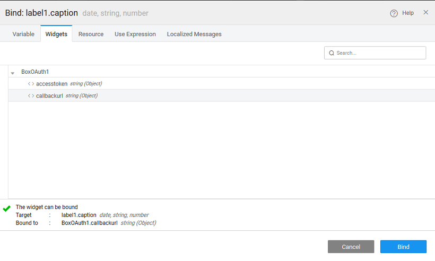Click the search magnifier icon
435x261 pixels.
point(332,53)
